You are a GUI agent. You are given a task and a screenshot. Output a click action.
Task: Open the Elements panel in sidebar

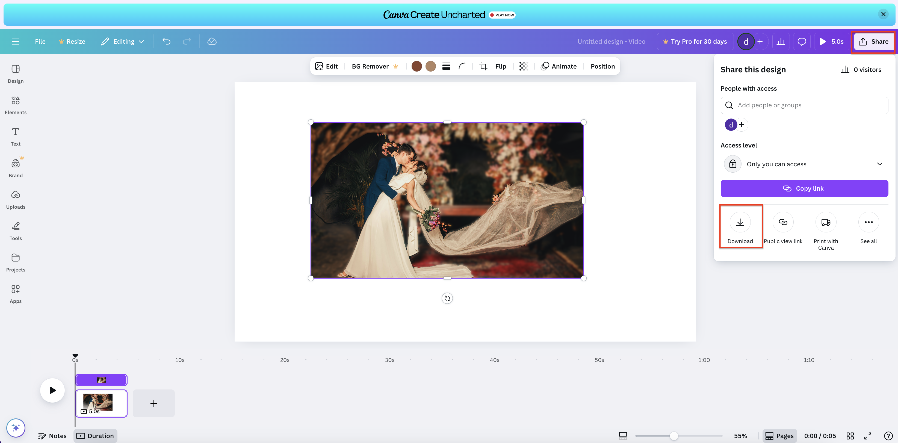tap(15, 105)
